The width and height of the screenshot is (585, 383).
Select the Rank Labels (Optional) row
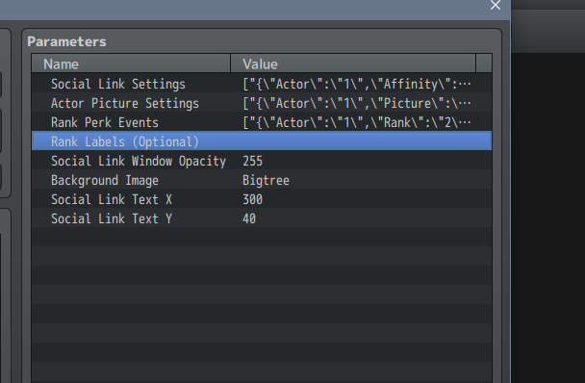point(262,141)
